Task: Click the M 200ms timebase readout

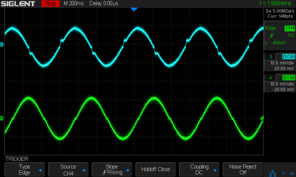Action: (74, 3)
